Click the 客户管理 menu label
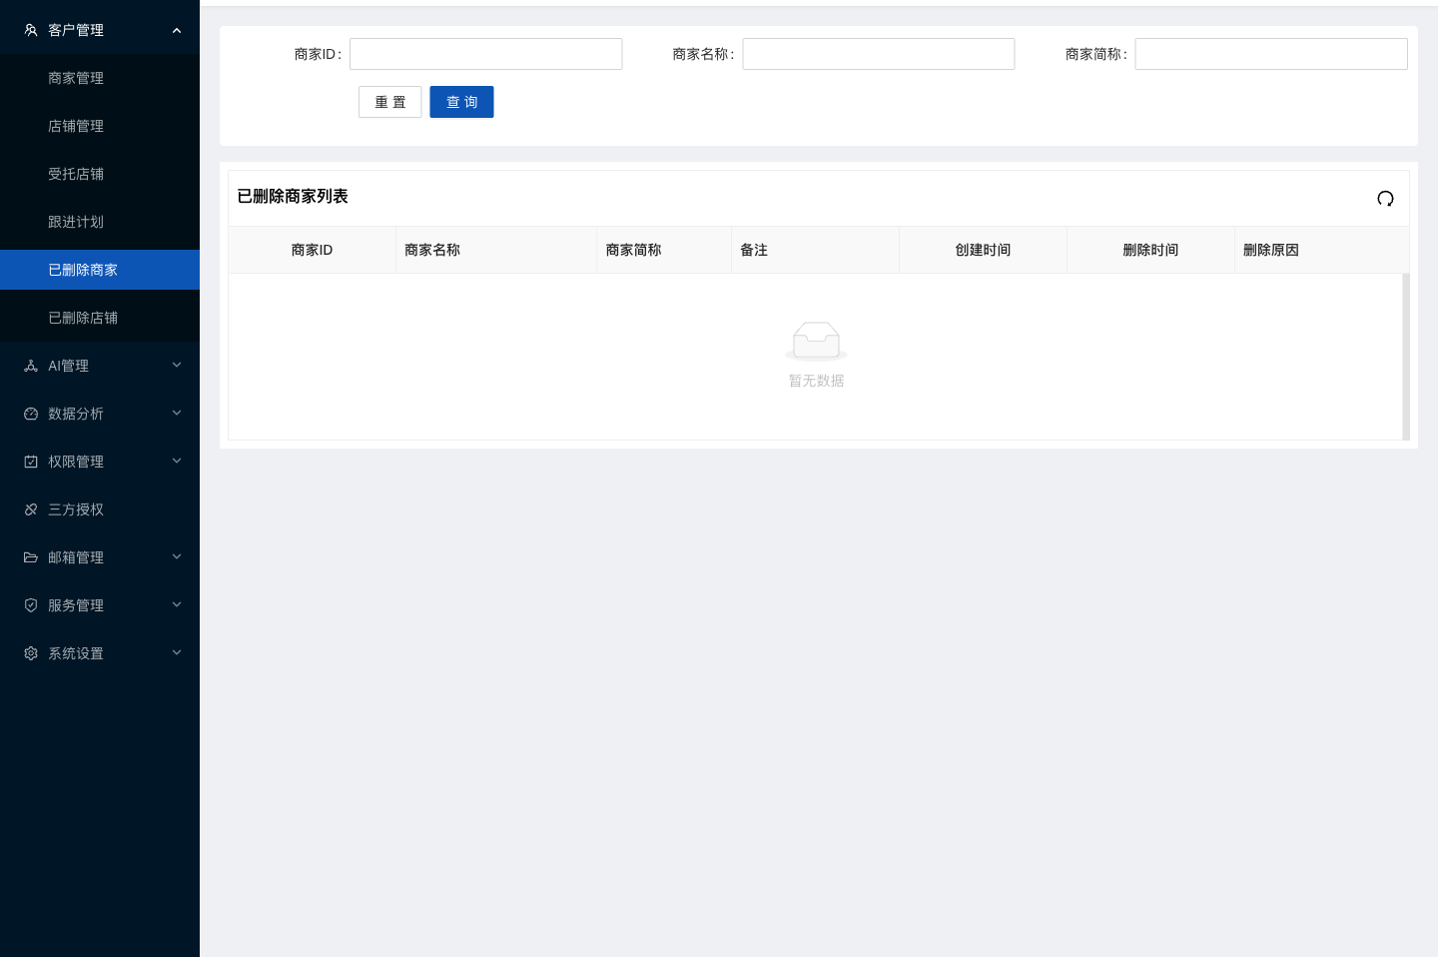Screen dimensions: 1438x957 pos(76,30)
